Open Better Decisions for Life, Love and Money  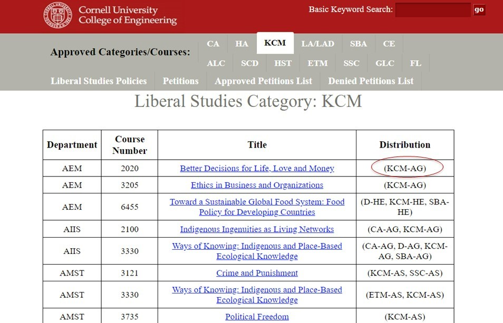coord(257,168)
